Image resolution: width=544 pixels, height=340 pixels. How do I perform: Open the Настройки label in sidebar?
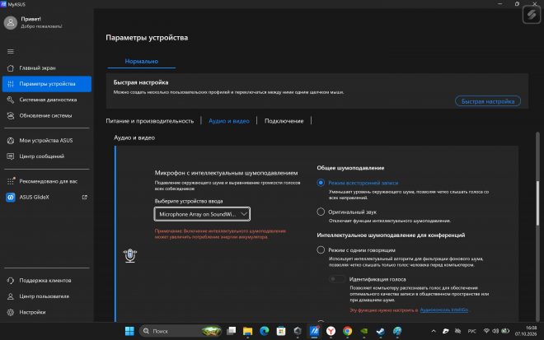click(x=32, y=312)
